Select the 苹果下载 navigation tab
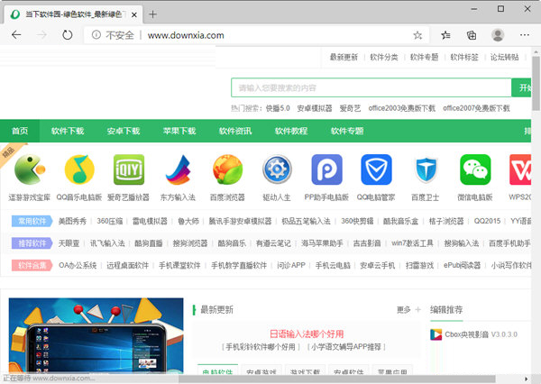 click(179, 131)
